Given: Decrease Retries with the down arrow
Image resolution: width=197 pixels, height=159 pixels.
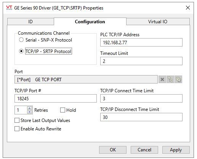Looking at the screenshot, I should click(x=30, y=112).
